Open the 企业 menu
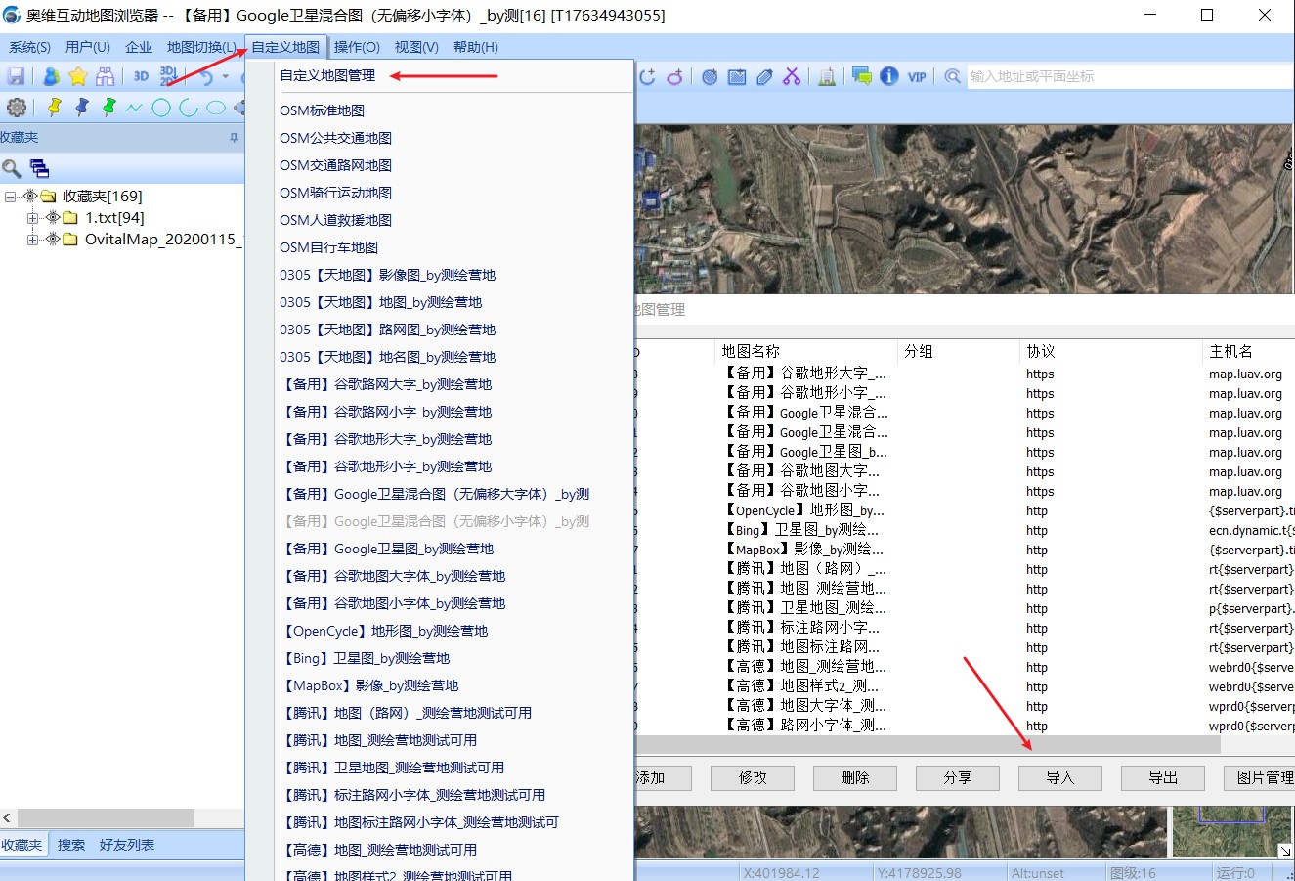Image resolution: width=1295 pixels, height=881 pixels. point(139,47)
